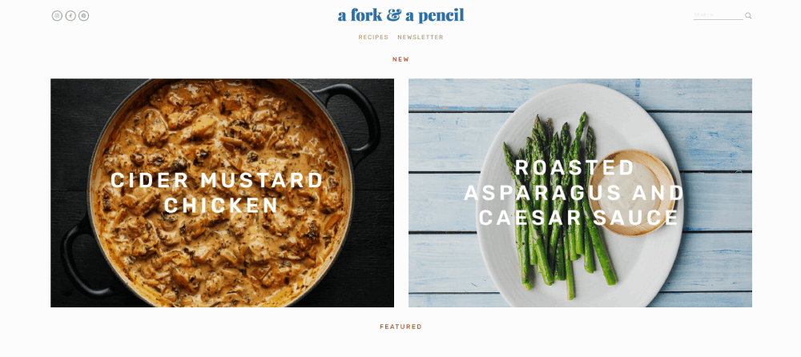Open the Cider Mustard Chicken title link
The image size is (801, 357).
tap(217, 193)
